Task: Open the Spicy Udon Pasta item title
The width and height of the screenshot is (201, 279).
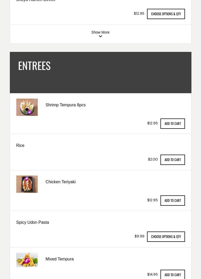Action: pos(33,222)
